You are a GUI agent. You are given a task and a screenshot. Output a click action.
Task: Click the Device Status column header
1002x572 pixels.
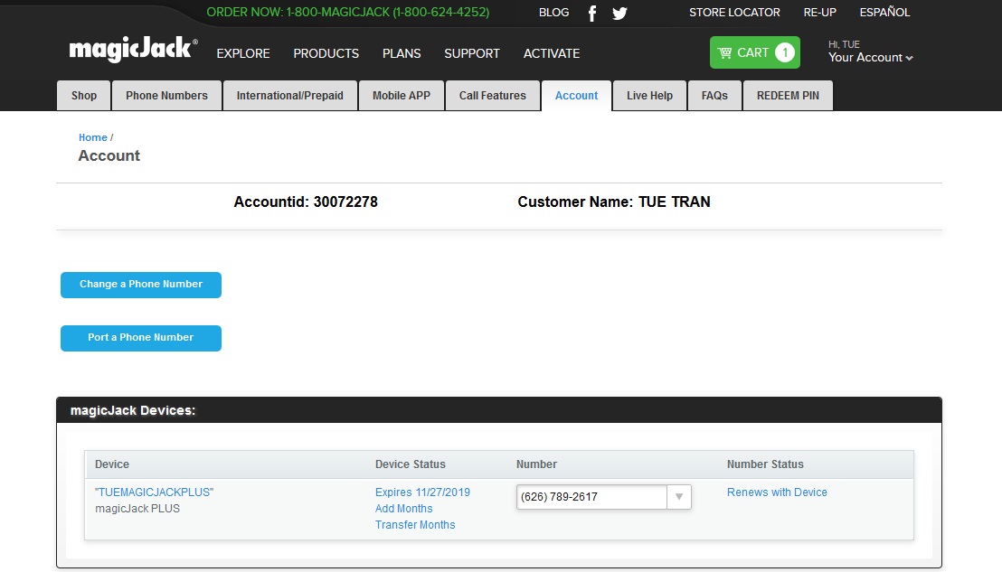click(x=411, y=464)
